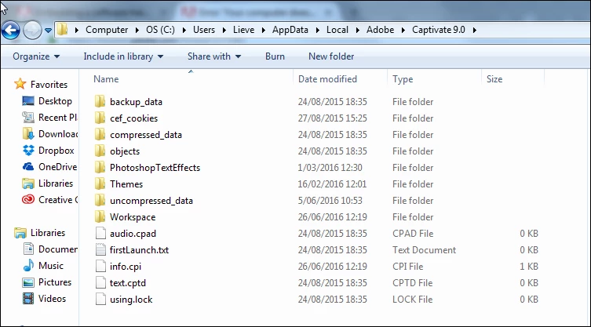
Task: Click the Workspace folder icon
Action: click(x=100, y=217)
